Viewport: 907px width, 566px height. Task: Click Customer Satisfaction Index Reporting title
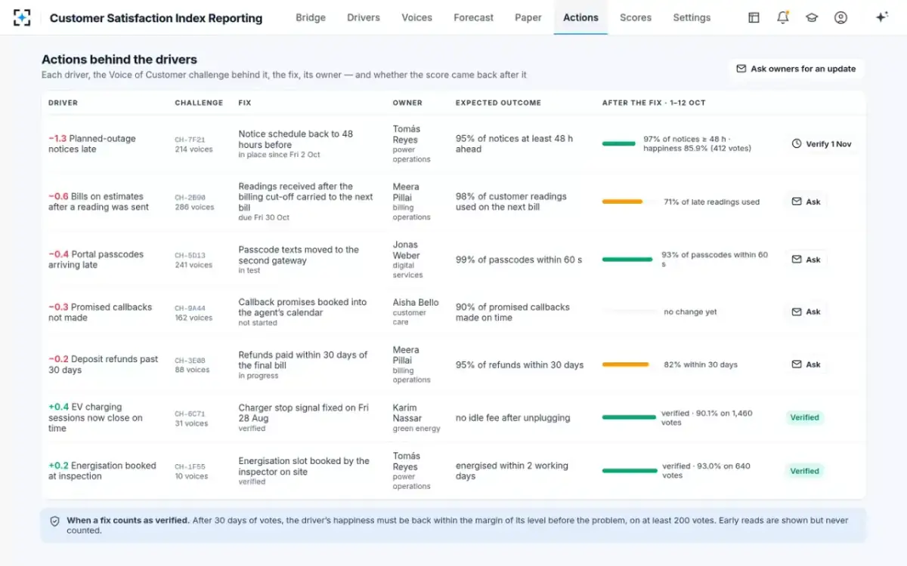(x=156, y=18)
